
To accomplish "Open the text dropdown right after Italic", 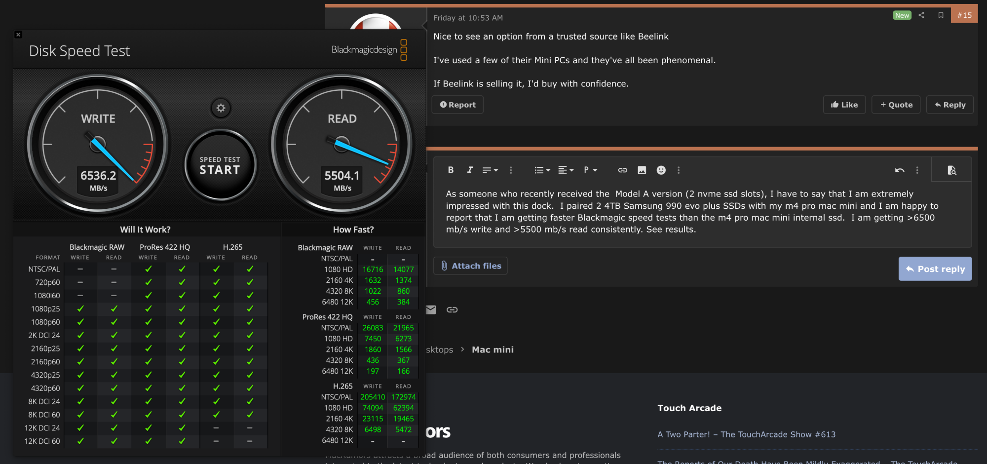I will point(490,170).
